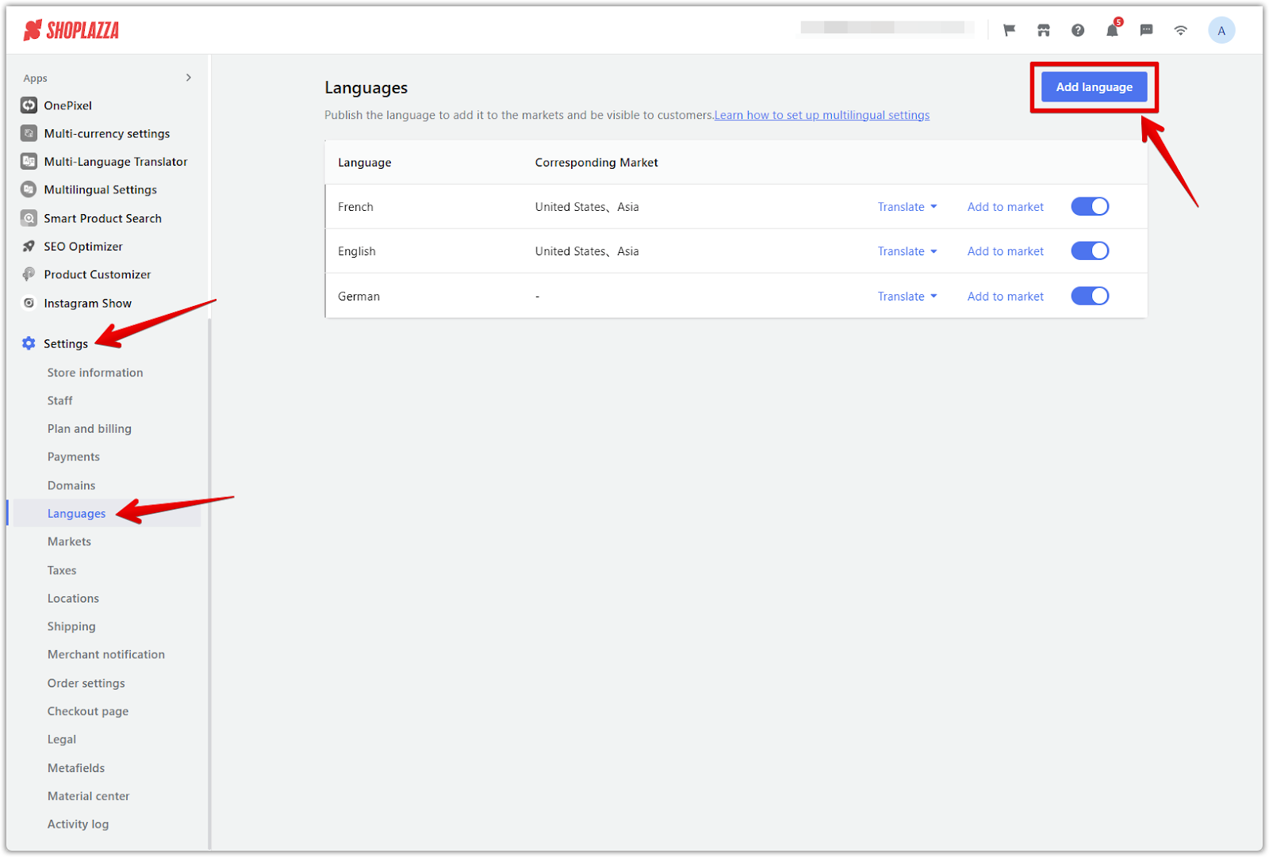Go to Markets in Settings menu
This screenshot has width=1269, height=857.
69,541
